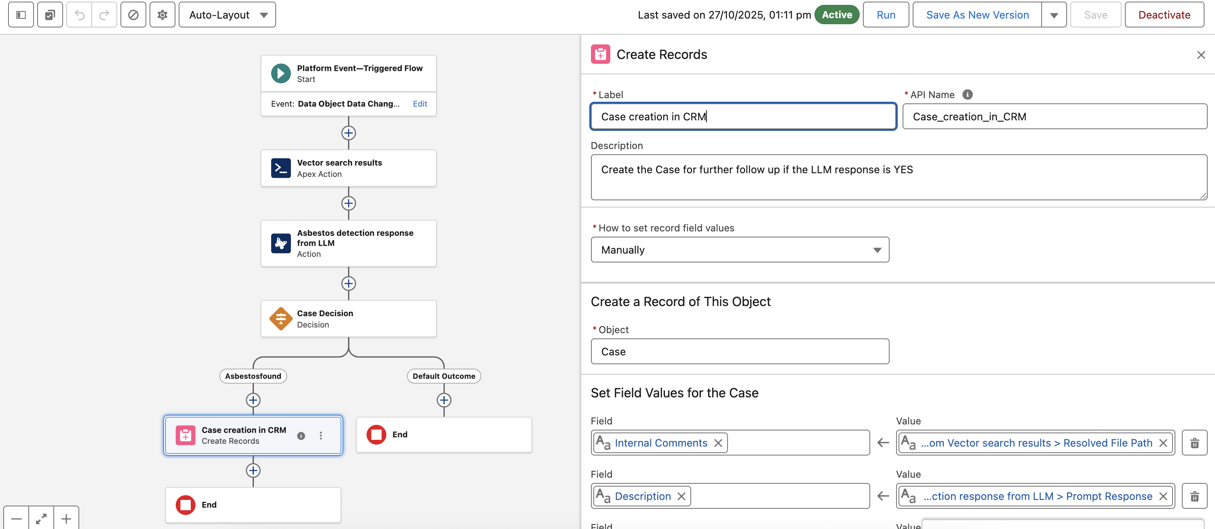This screenshot has height=529, width=1215.
Task: Click the debug/stop circle-slash icon
Action: click(x=133, y=15)
